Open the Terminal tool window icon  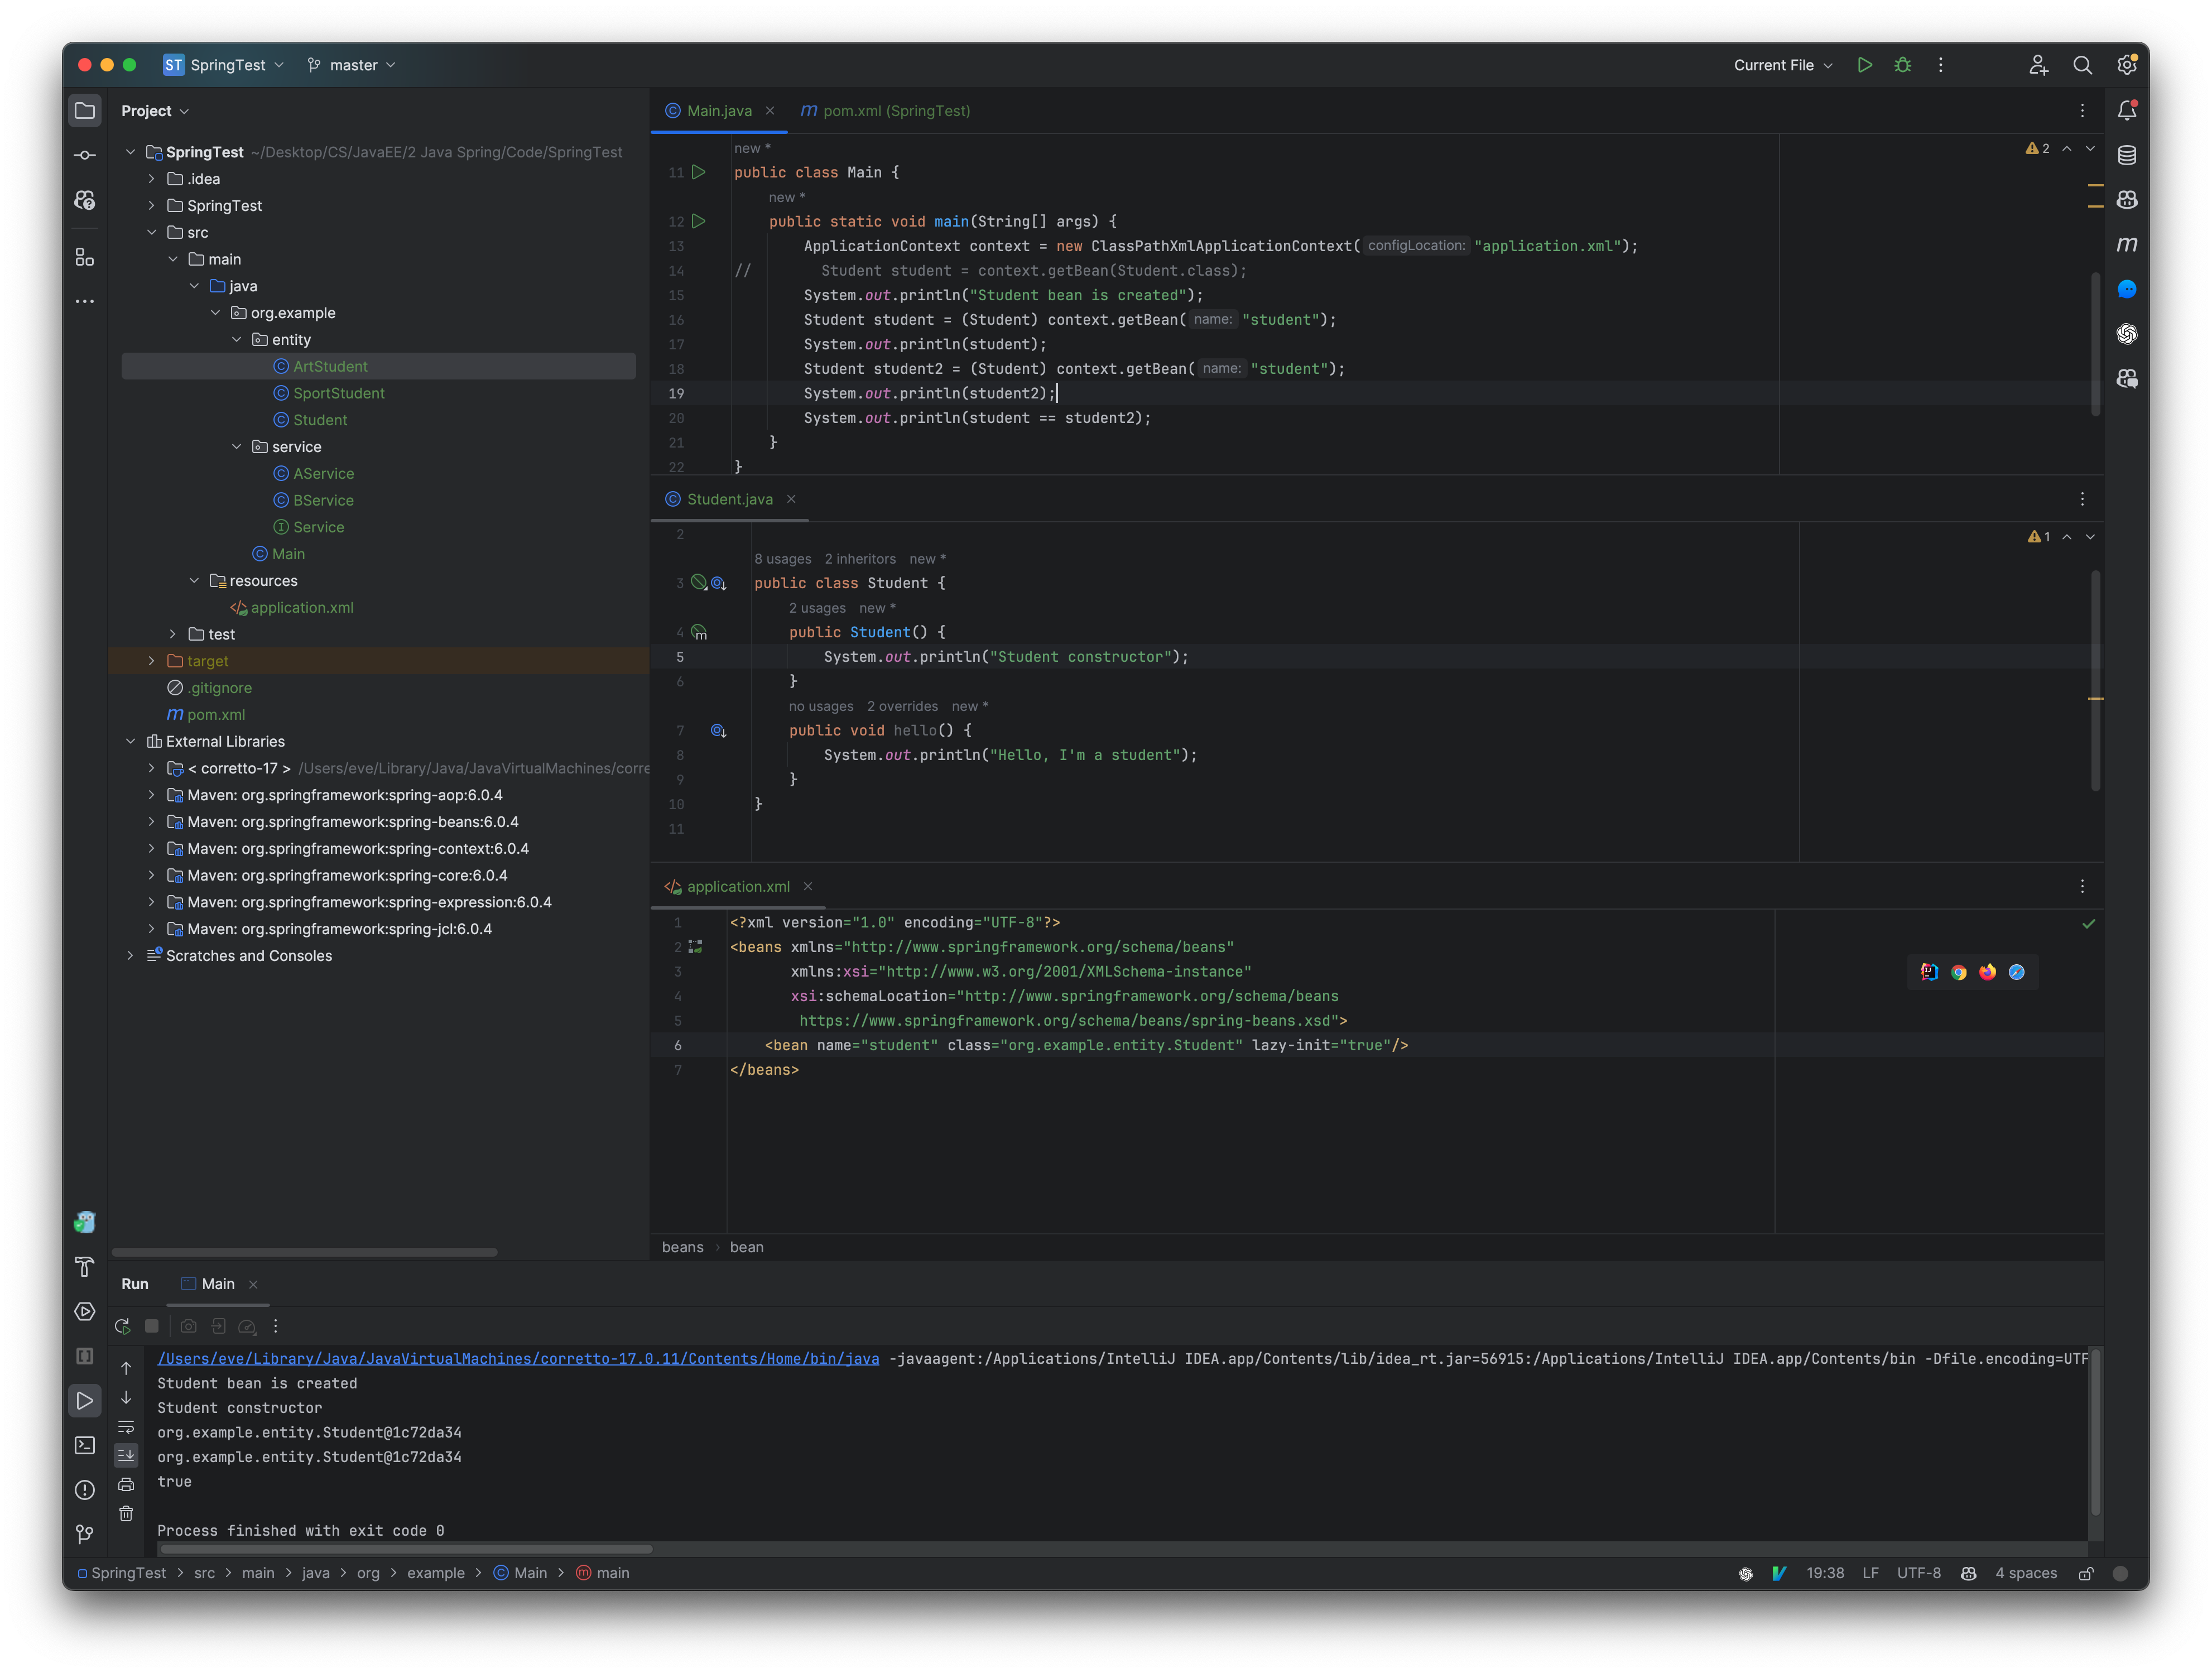[85, 1445]
